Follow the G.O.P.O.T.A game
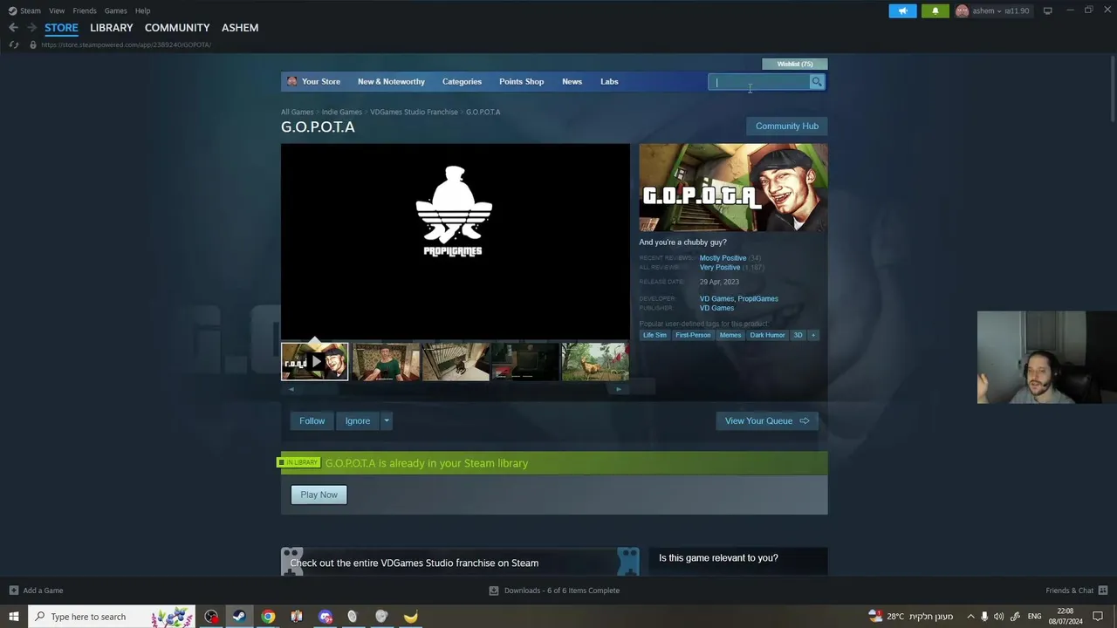1117x628 pixels. pos(312,421)
